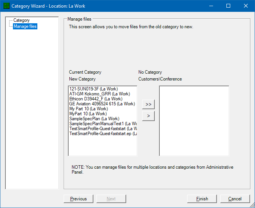
Task: Select file SampleSpecPlanManualTest1
Action: pyautogui.click(x=103, y=124)
